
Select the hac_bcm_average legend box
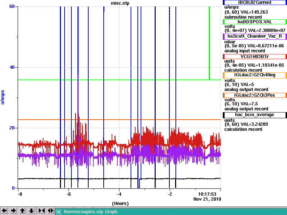(255, 115)
